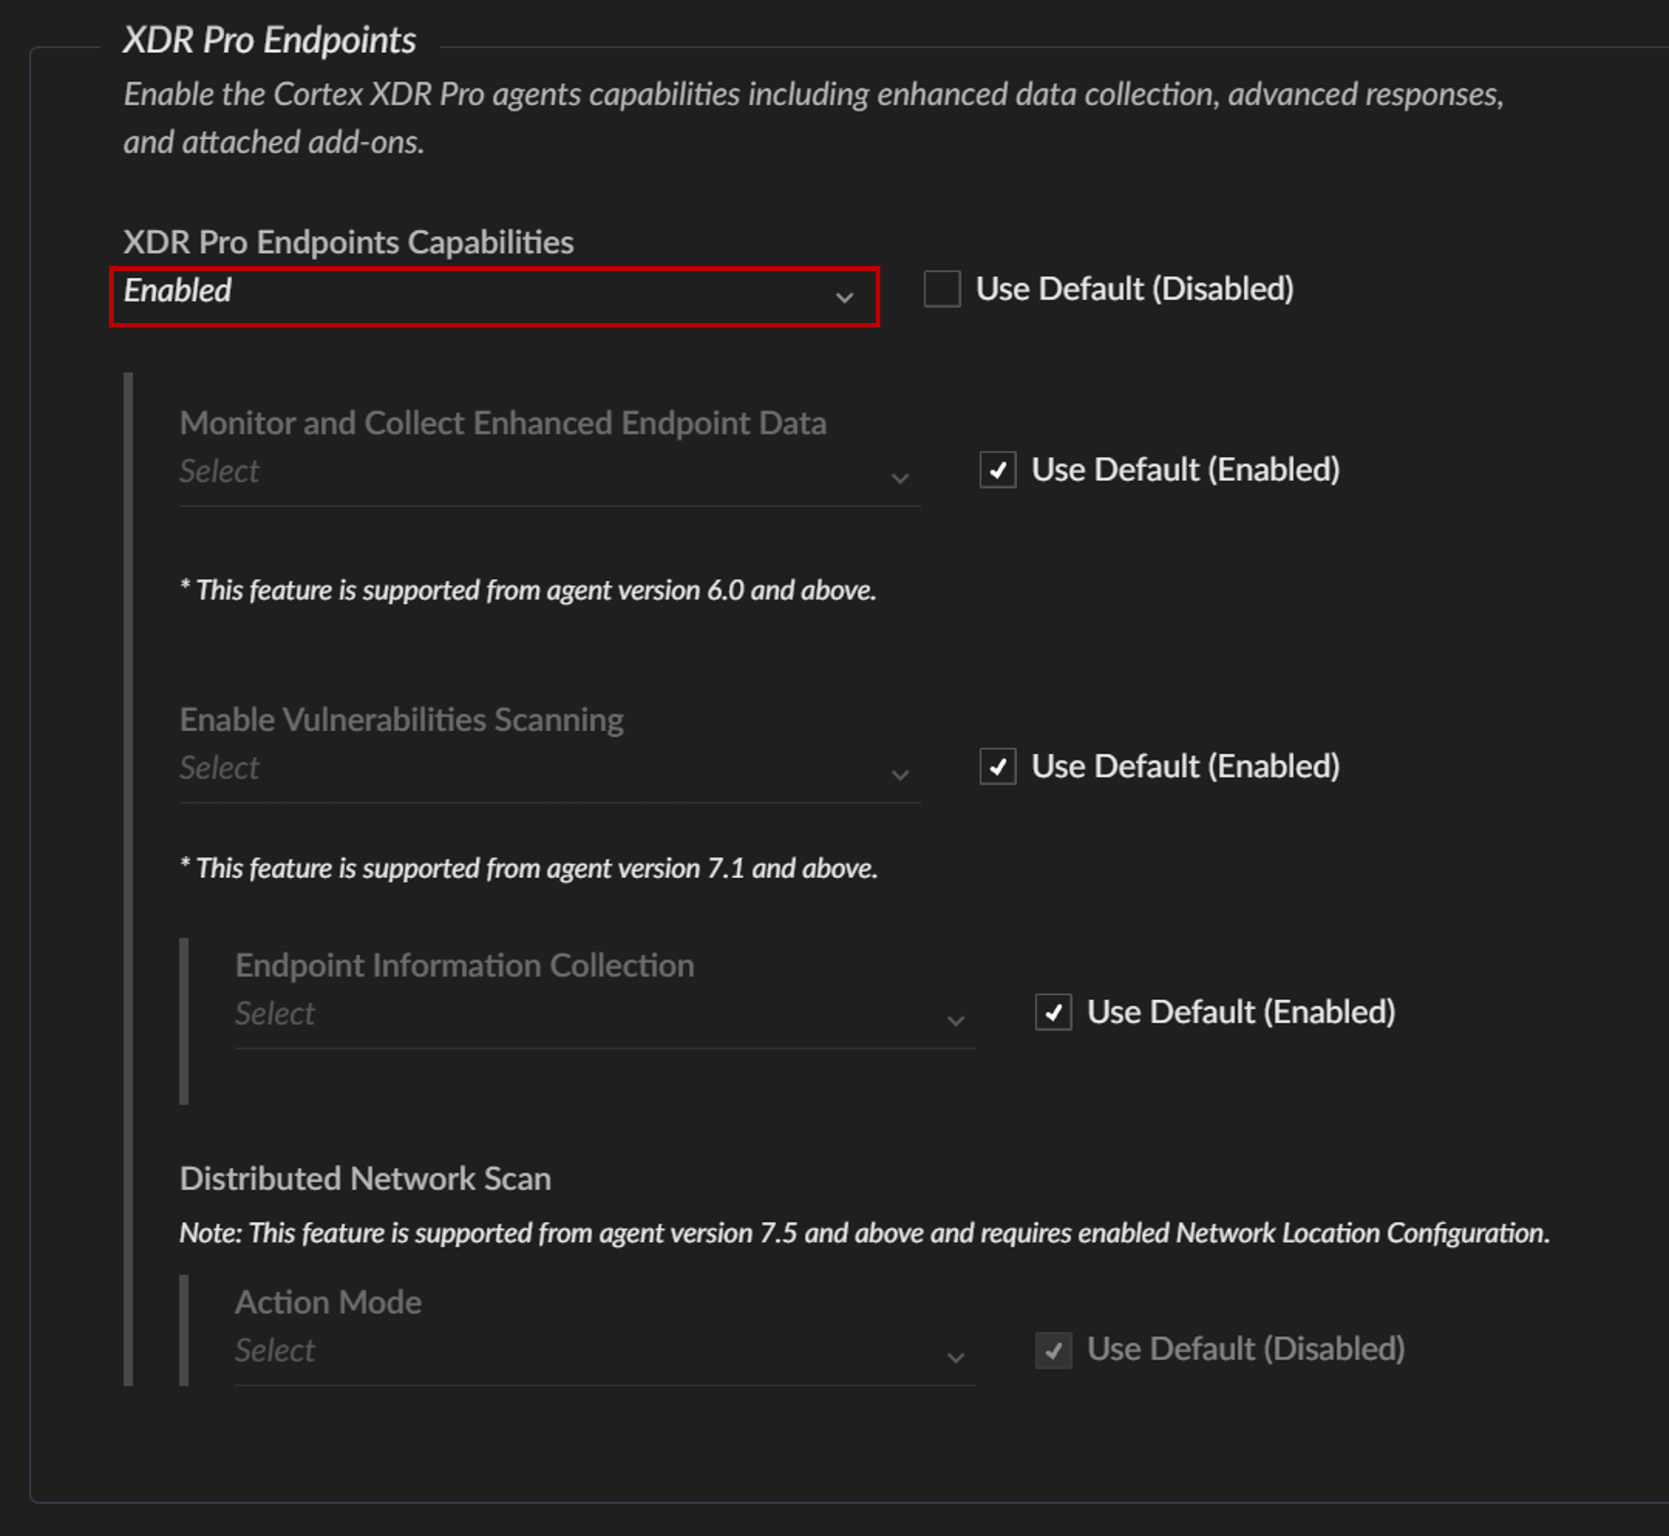Click the agent version 7.5 network scan note
Viewport: 1669px width, 1536px height.
pos(864,1233)
